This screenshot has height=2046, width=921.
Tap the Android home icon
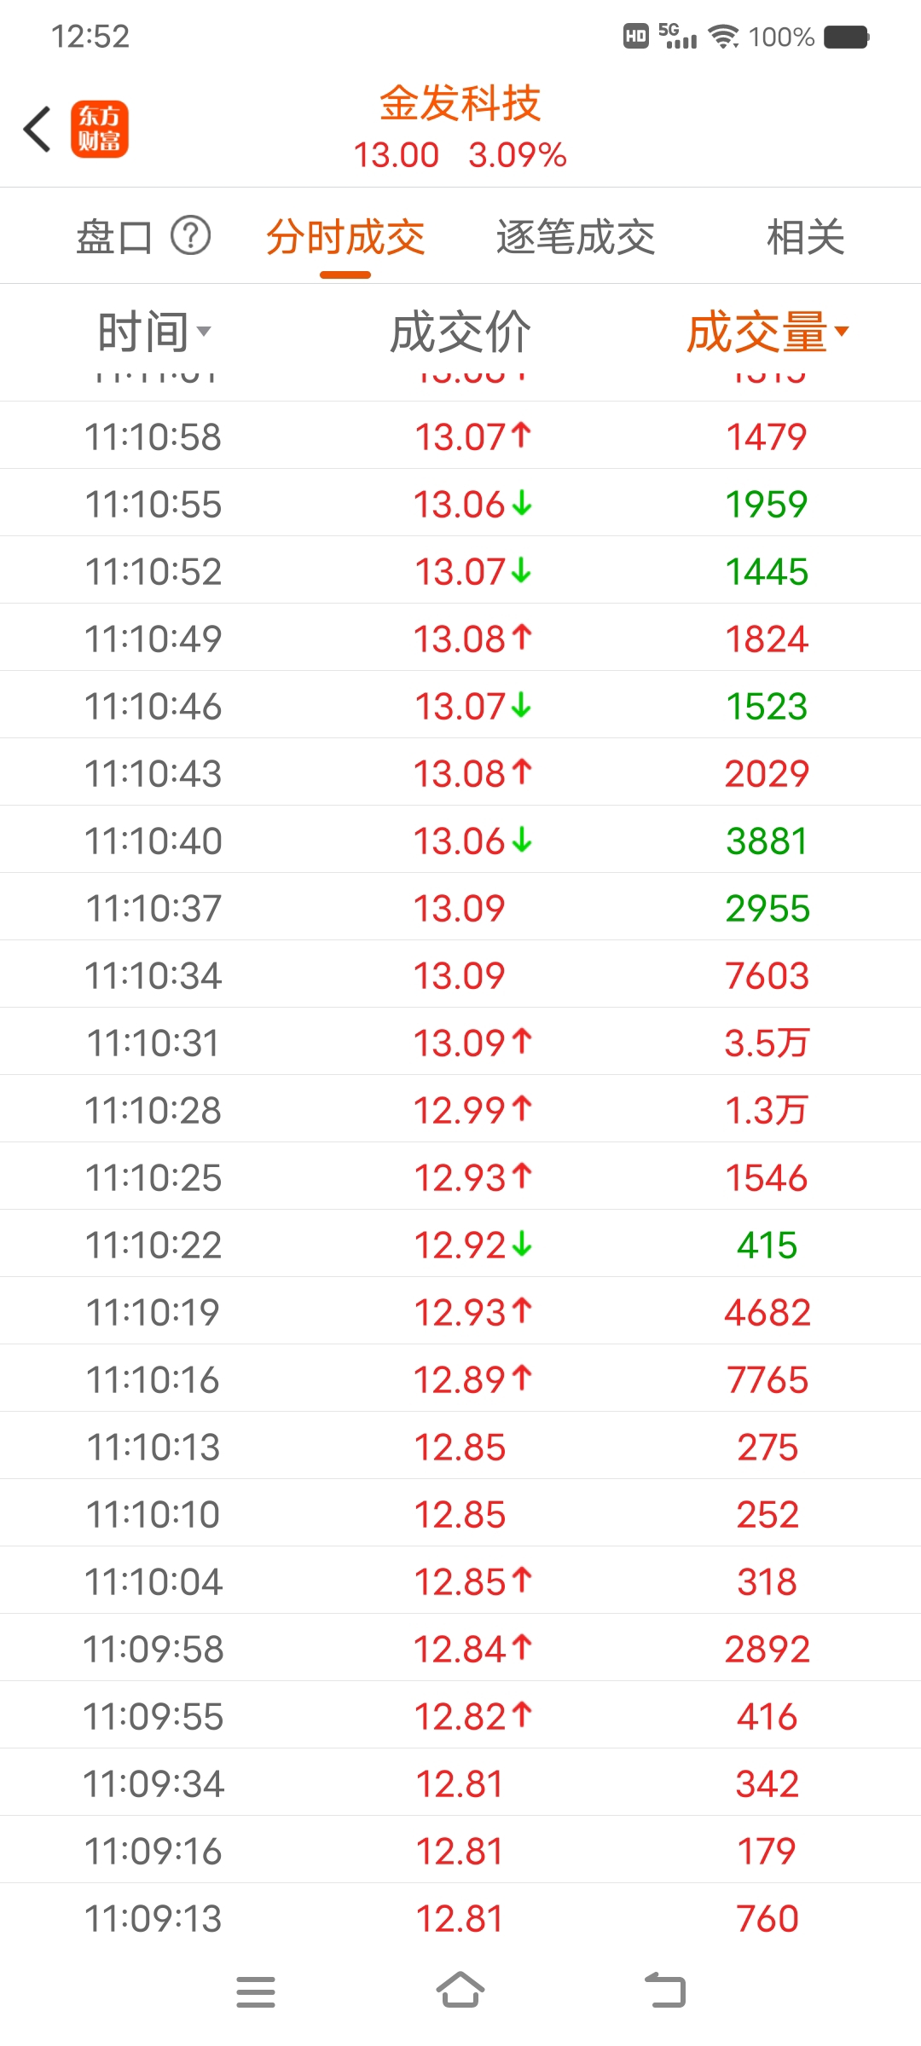point(460,1991)
